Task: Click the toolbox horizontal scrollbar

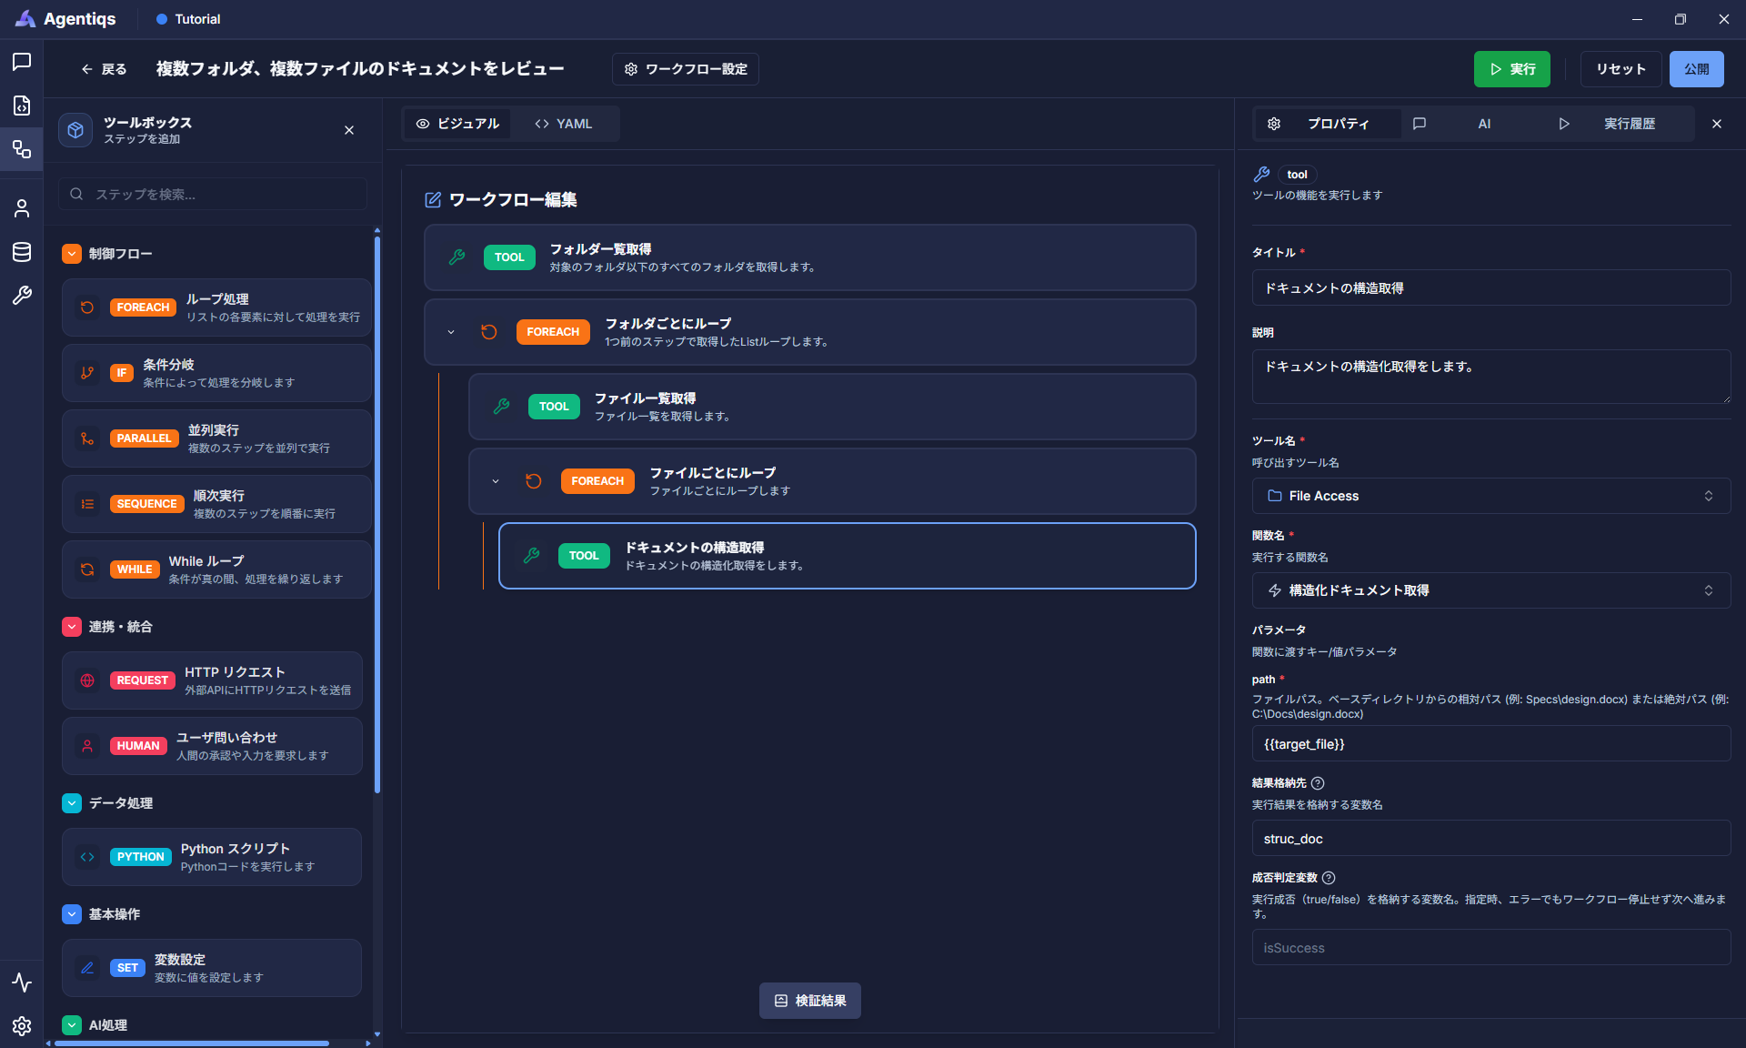Action: pos(192,1043)
